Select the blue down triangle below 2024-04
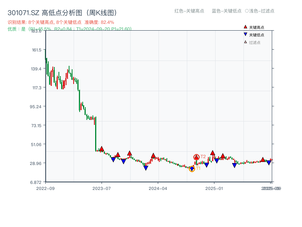Image resolution: width=302 pixels, height=227 pixels. point(146,167)
